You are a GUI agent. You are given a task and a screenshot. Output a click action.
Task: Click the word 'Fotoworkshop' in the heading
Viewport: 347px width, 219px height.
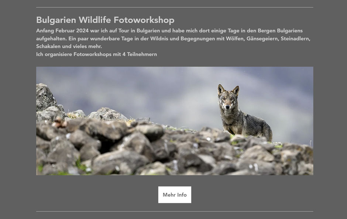click(x=144, y=20)
